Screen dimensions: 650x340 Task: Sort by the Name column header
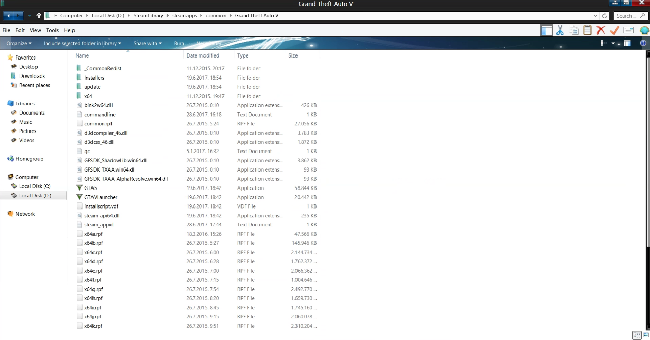pyautogui.click(x=82, y=55)
